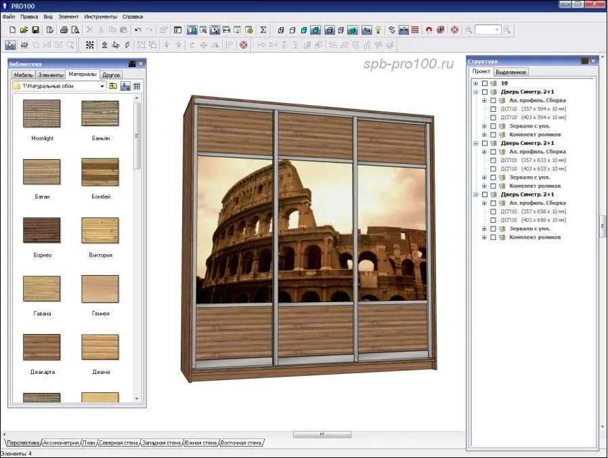The height and width of the screenshot is (458, 608).
Task: Tick checkbox for ДСП10 403 x 594 x 10 мм
Action: pyautogui.click(x=493, y=117)
